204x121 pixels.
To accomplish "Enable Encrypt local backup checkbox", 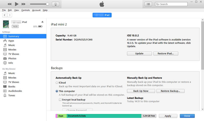I will [x=60, y=99].
